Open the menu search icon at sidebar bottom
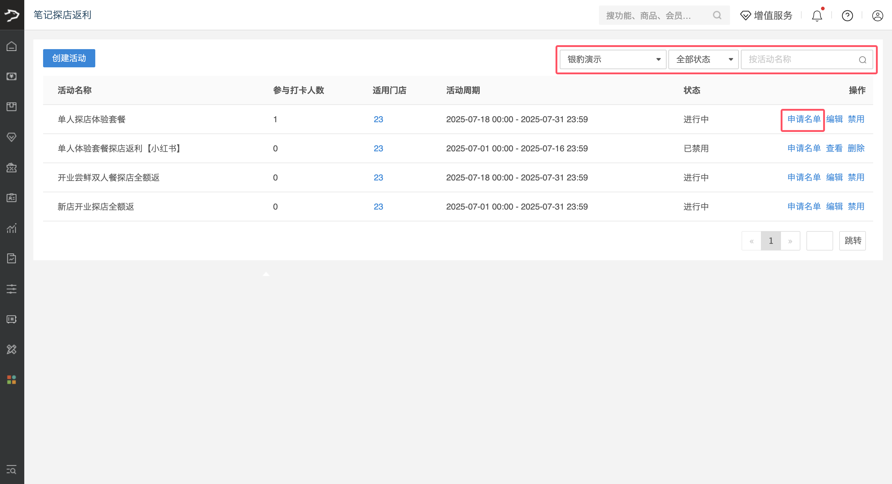Image resolution: width=892 pixels, height=484 pixels. (x=12, y=470)
